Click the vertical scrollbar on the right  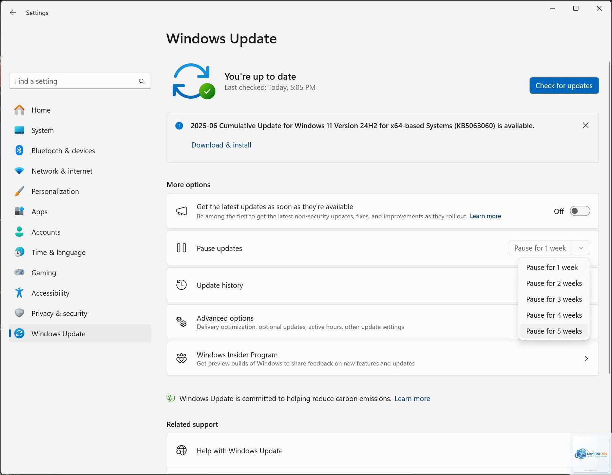[x=610, y=217]
